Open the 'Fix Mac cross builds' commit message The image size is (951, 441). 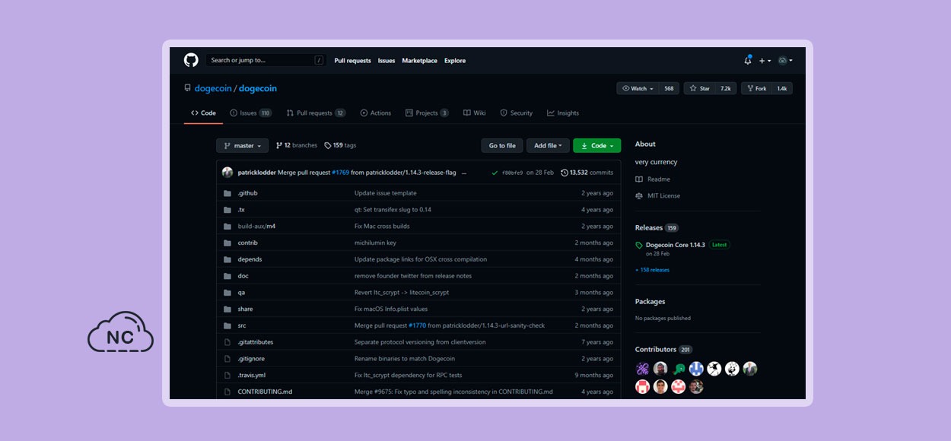[382, 227]
